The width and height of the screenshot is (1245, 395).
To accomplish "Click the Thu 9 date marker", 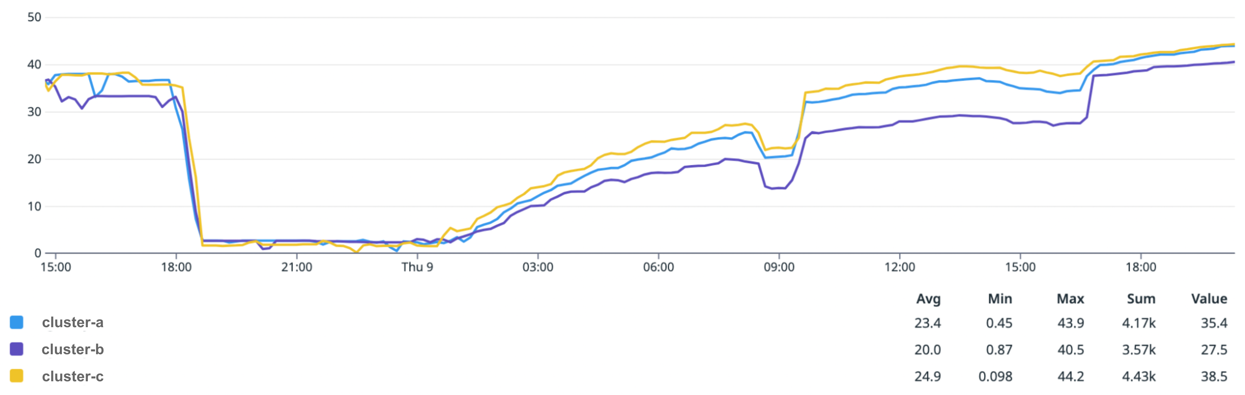I will (x=417, y=267).
